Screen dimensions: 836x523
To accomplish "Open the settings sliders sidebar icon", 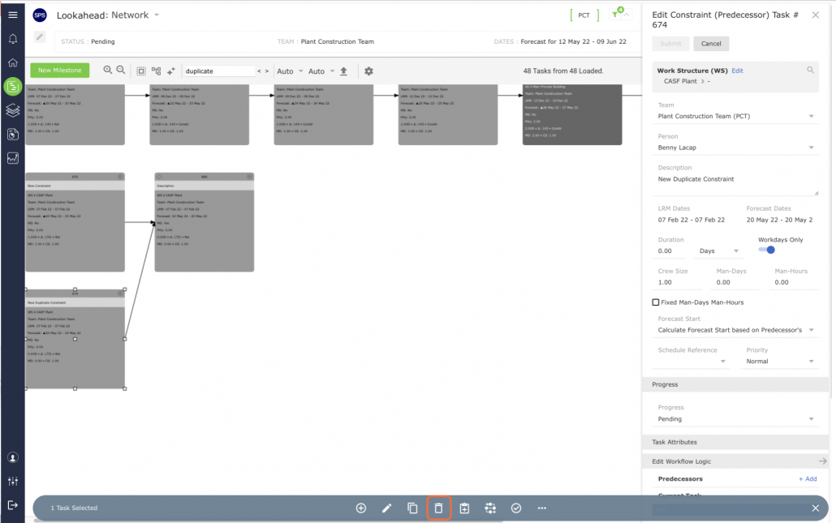I will 13,481.
